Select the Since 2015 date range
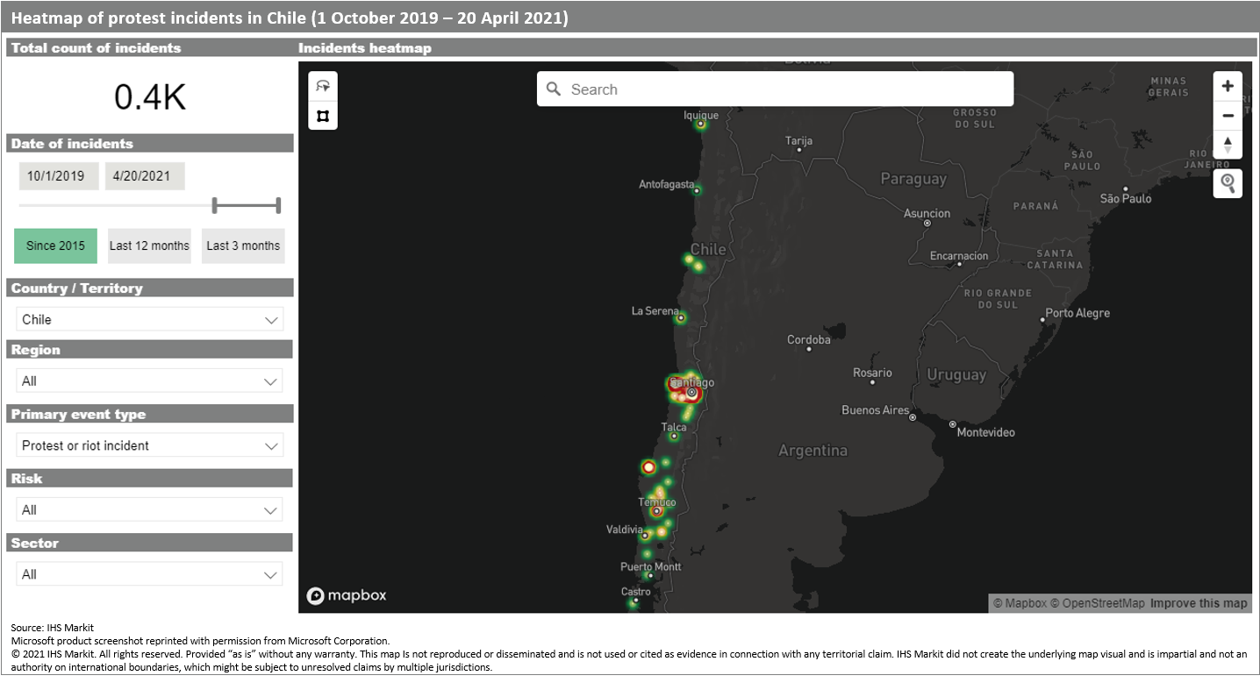The image size is (1260, 697). [x=55, y=245]
